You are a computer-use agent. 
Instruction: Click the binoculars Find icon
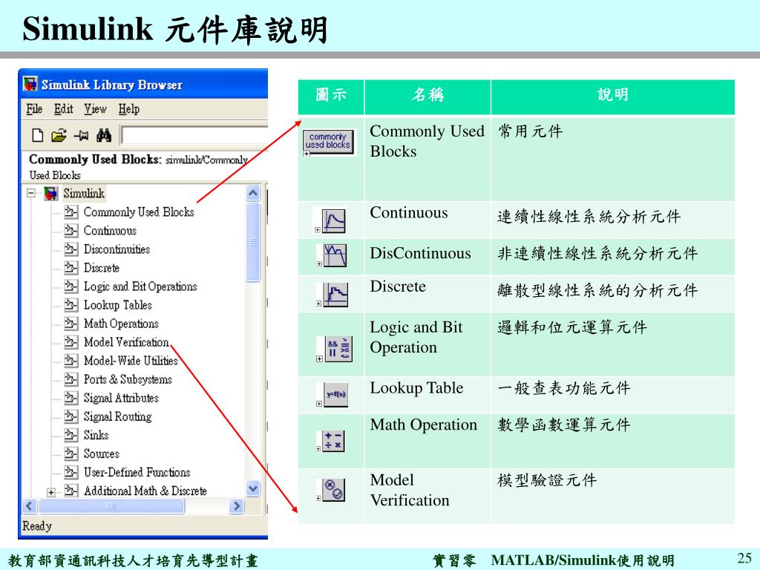tap(104, 135)
